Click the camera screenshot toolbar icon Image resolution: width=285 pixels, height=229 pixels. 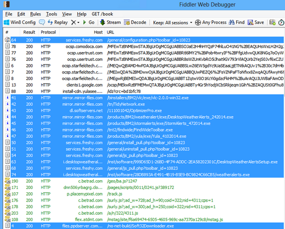pos(272,22)
